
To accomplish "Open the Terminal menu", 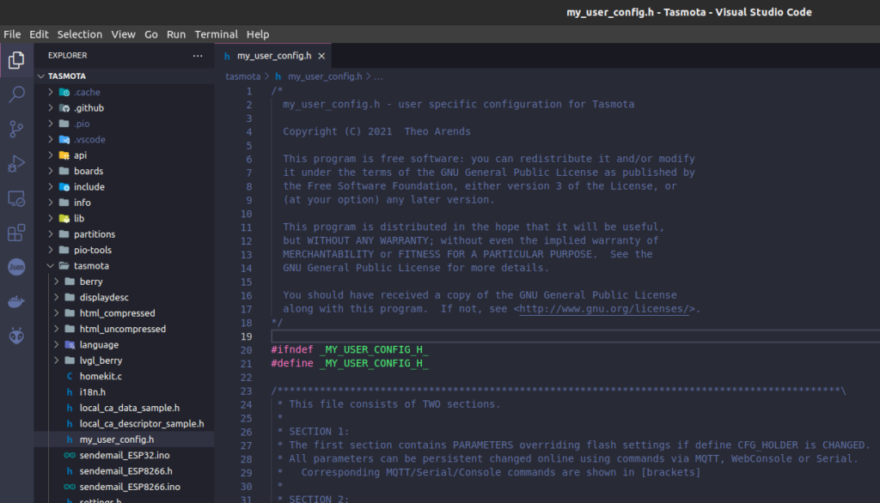I will [x=216, y=34].
